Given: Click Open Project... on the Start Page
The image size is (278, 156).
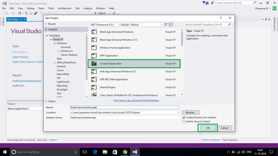Looking at the screenshot, I should tap(21, 57).
